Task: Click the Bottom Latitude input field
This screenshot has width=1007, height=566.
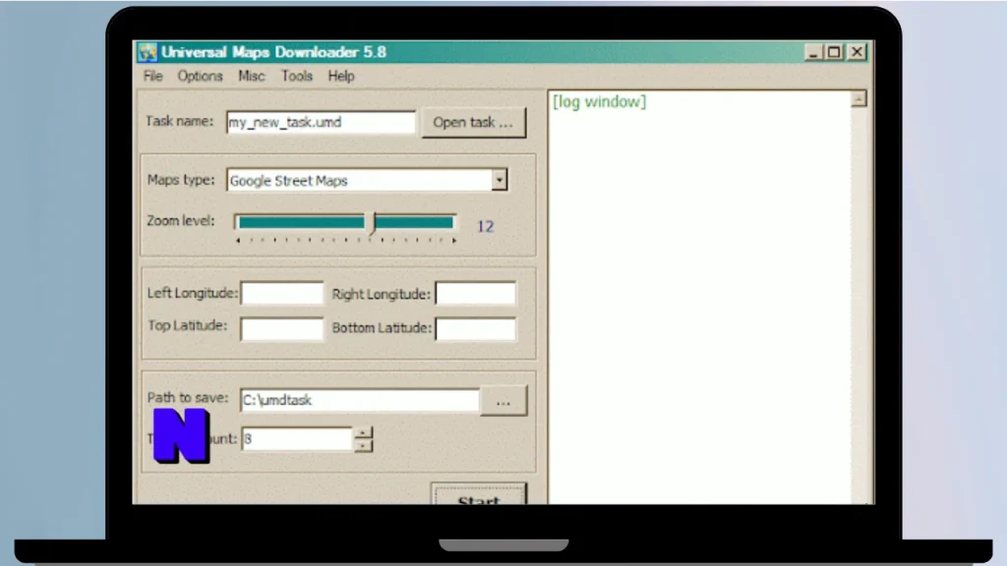Action: [475, 328]
